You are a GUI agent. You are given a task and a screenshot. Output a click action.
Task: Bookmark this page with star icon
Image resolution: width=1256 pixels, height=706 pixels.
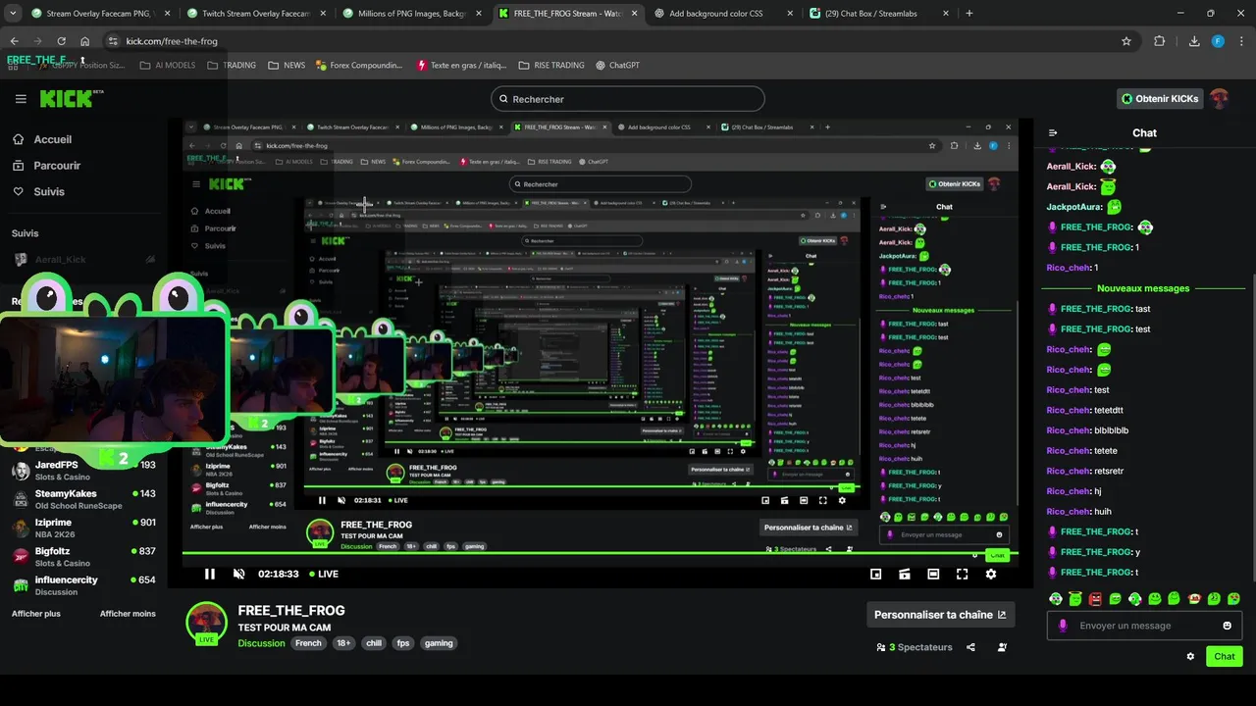point(1126,41)
